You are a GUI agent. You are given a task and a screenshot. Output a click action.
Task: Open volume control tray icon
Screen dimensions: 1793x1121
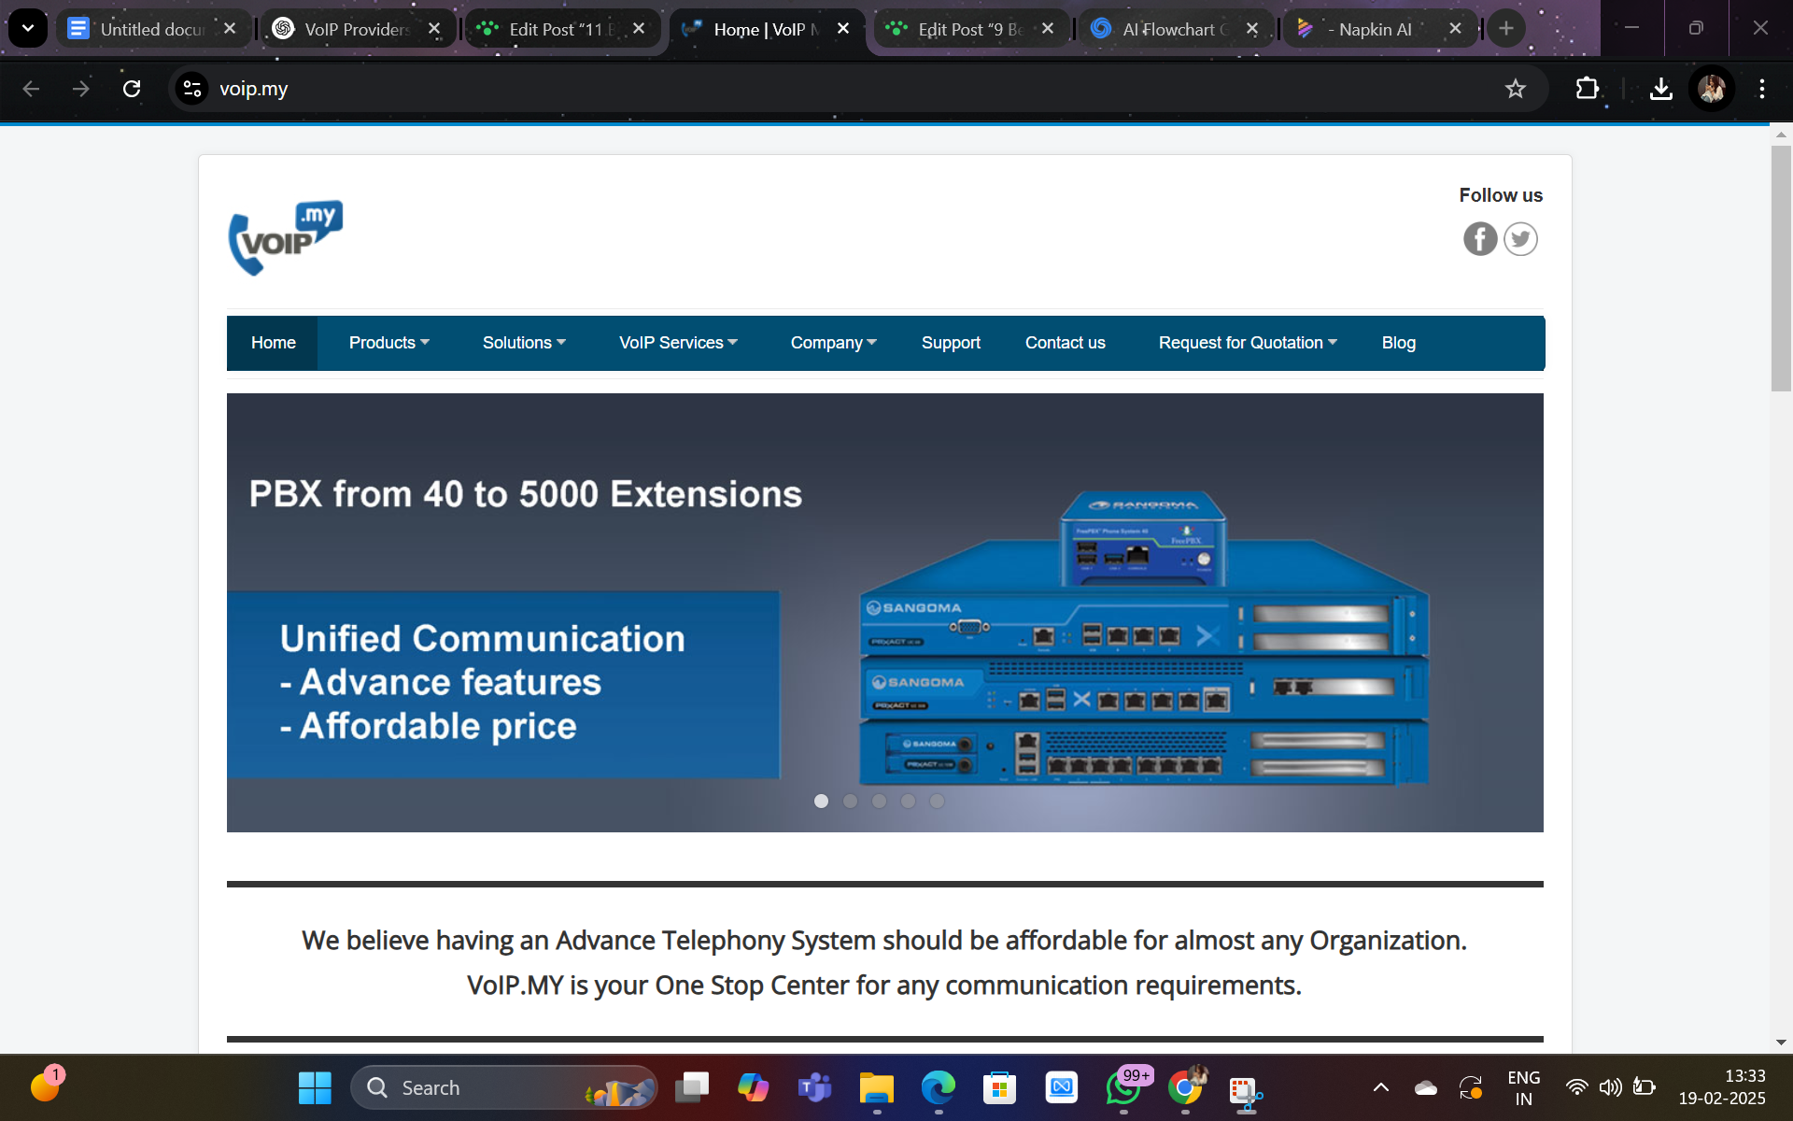pyautogui.click(x=1610, y=1087)
